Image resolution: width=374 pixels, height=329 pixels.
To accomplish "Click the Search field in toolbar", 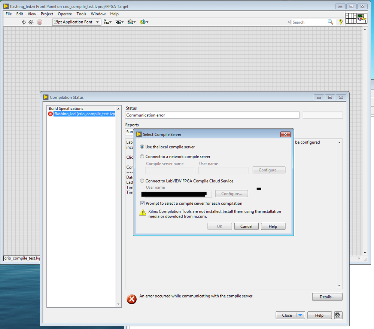I will pyautogui.click(x=309, y=22).
